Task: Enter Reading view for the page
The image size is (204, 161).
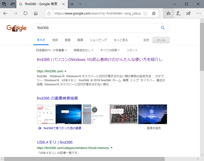Action: pos(145,13)
